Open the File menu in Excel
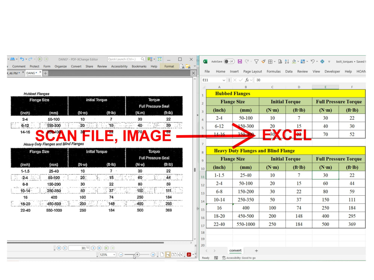Viewport: 374px width, 280px height. pyautogui.click(x=207, y=71)
